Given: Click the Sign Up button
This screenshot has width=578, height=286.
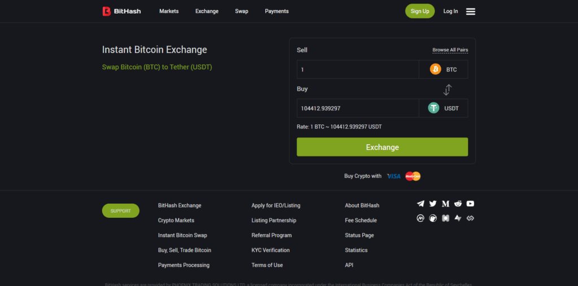Looking at the screenshot, I should tap(420, 11).
